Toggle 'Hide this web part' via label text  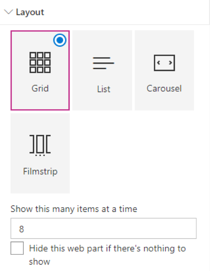point(107,255)
